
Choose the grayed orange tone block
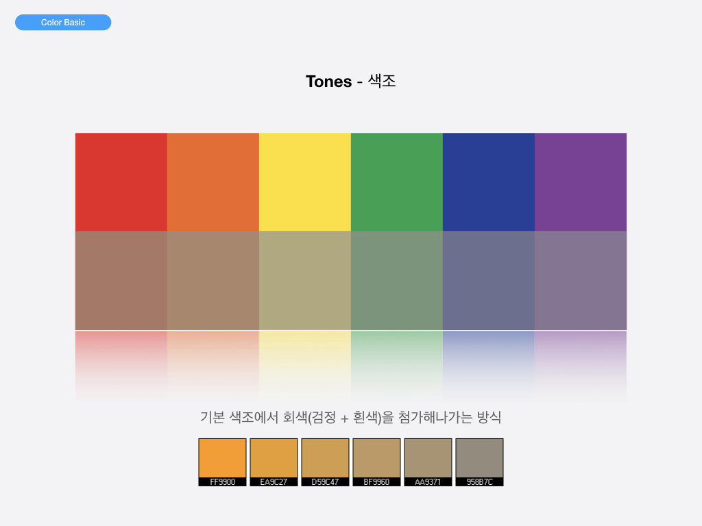213,280
